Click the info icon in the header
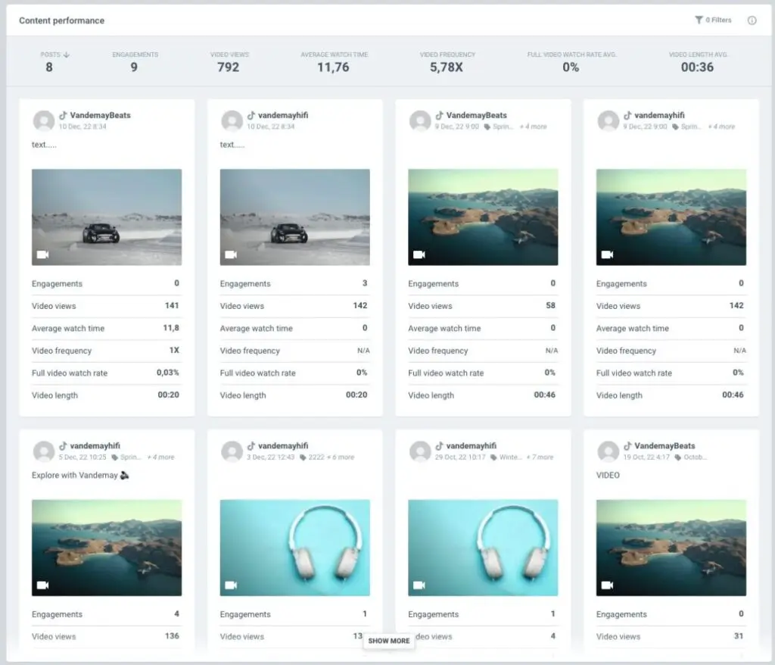Image resolution: width=775 pixels, height=665 pixels. pyautogui.click(x=752, y=20)
